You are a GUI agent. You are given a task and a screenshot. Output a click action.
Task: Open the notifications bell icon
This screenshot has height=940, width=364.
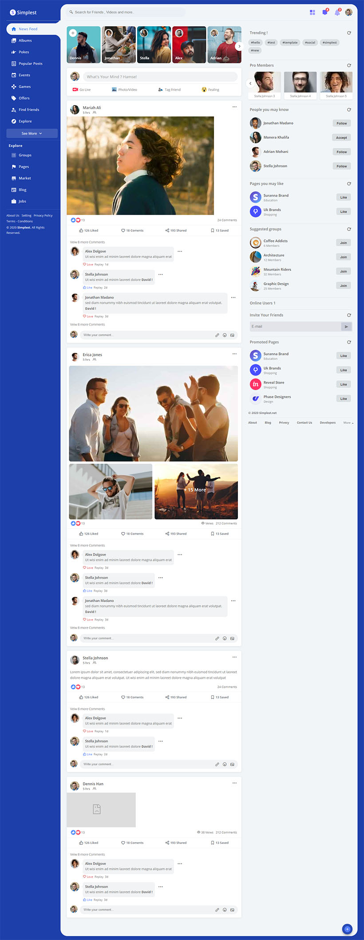[x=337, y=12]
